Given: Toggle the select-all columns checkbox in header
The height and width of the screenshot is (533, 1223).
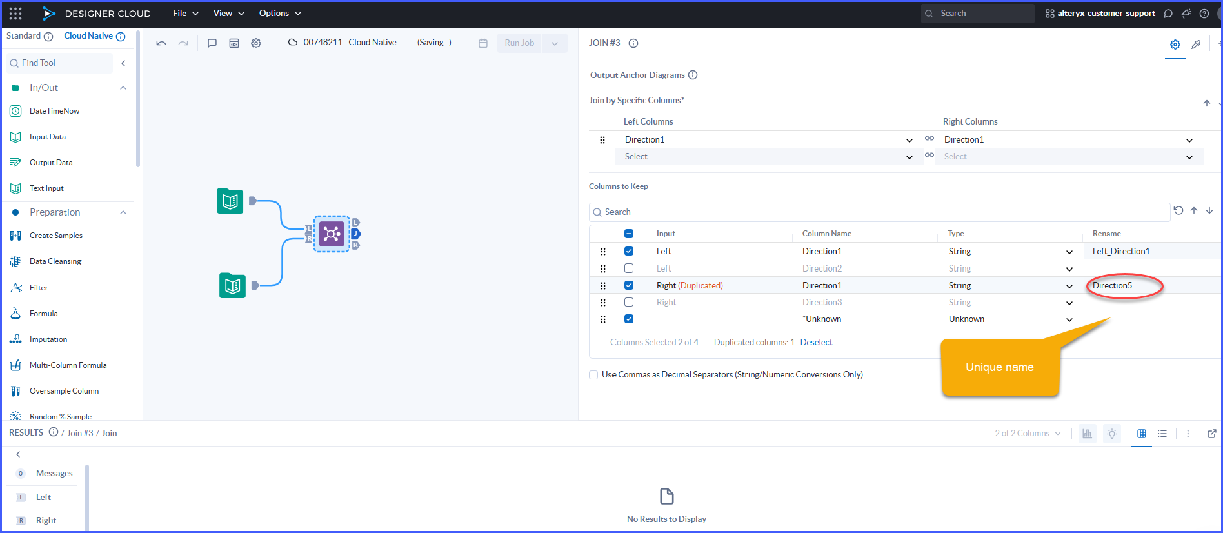Looking at the screenshot, I should 629,234.
